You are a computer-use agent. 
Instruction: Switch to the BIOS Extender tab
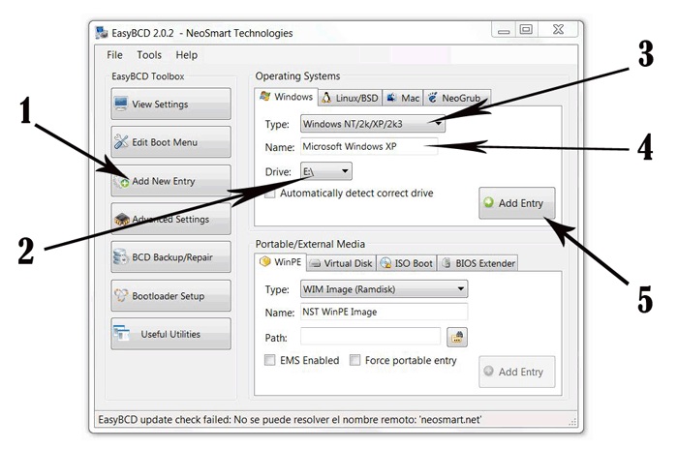(x=478, y=263)
